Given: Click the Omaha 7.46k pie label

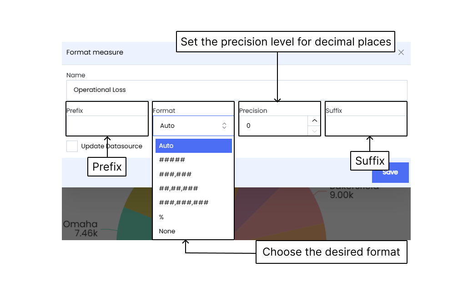Looking at the screenshot, I should tap(81, 229).
